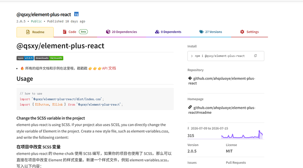Click the 'Public' visibility label
This screenshot has width=303, height=168.
click(x=36, y=21)
